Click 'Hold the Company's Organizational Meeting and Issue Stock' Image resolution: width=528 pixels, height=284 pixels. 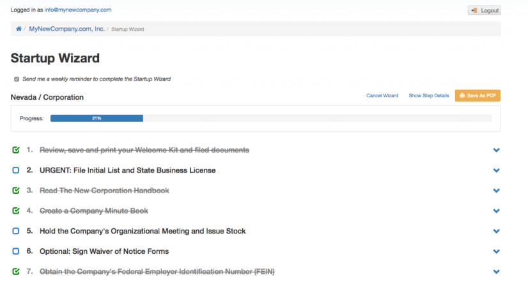pyautogui.click(x=143, y=231)
